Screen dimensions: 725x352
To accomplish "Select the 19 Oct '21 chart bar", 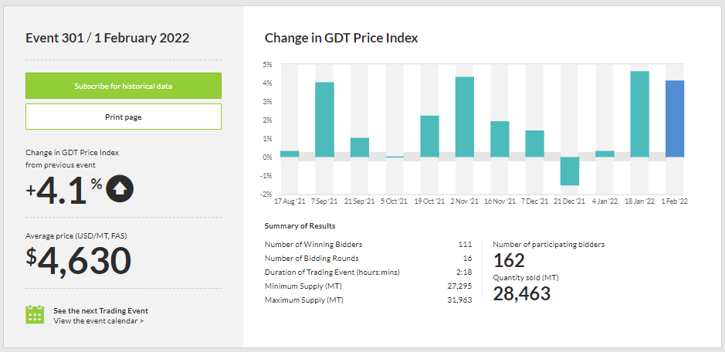I will coord(429,137).
